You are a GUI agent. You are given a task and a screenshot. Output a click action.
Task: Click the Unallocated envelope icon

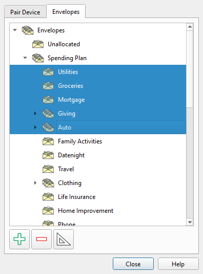[38, 44]
